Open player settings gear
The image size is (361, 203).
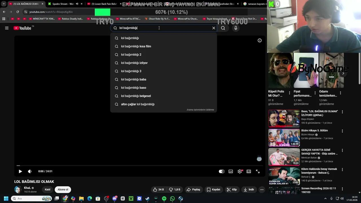240,171
